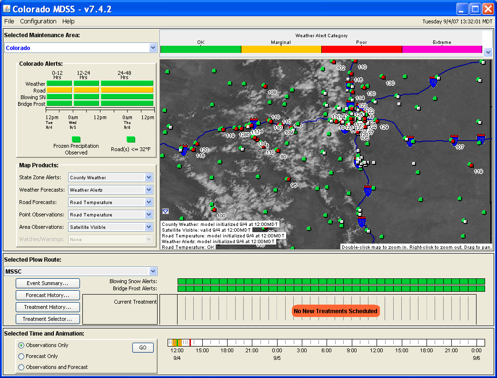Collapse the map legend with blue triangle
The width and height of the screenshot is (497, 378).
pos(165,211)
